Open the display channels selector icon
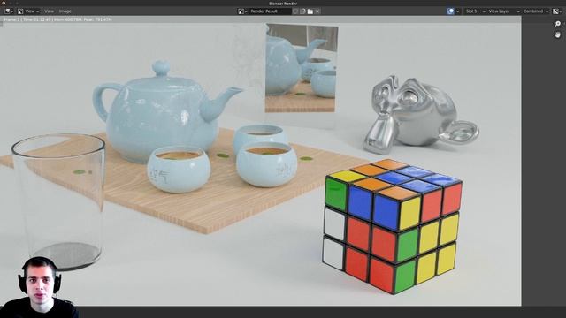The image size is (566, 318). pyautogui.click(x=557, y=11)
